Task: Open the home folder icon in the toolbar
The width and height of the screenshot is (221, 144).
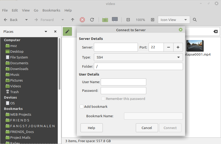Action: click(x=105, y=20)
